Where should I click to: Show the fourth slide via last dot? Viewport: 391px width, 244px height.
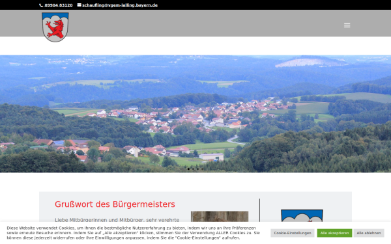pos(203,169)
